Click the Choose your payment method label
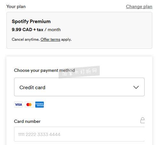The height and width of the screenshot is (145, 158). pos(44,71)
